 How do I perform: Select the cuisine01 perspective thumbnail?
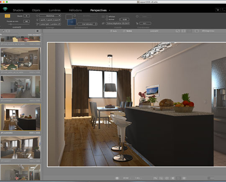21,87
